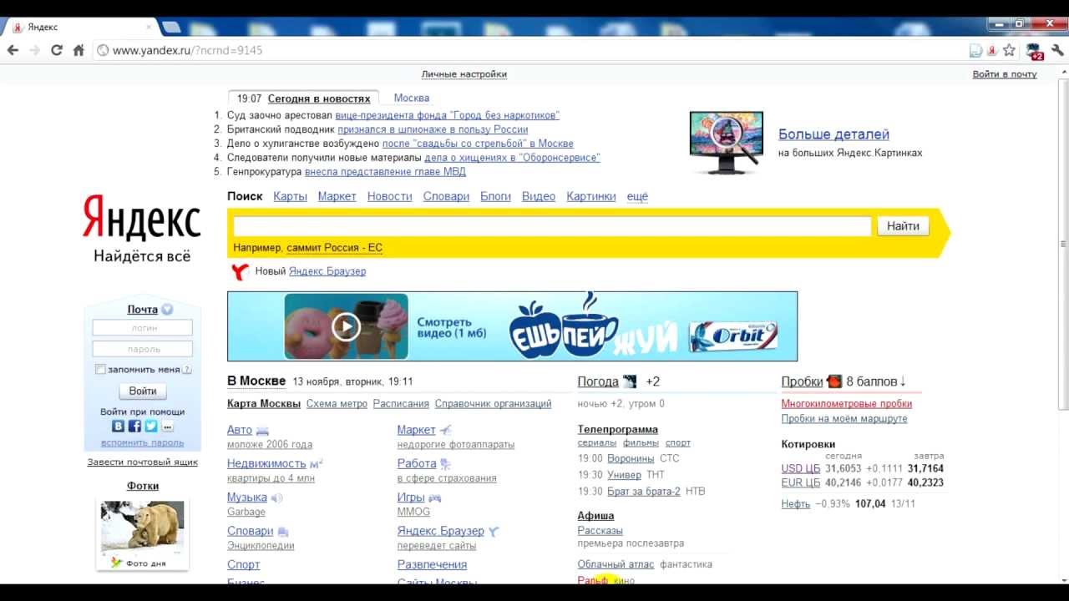Bookmark this page with the star icon
Screen dimensions: 1069x601
click(1009, 50)
